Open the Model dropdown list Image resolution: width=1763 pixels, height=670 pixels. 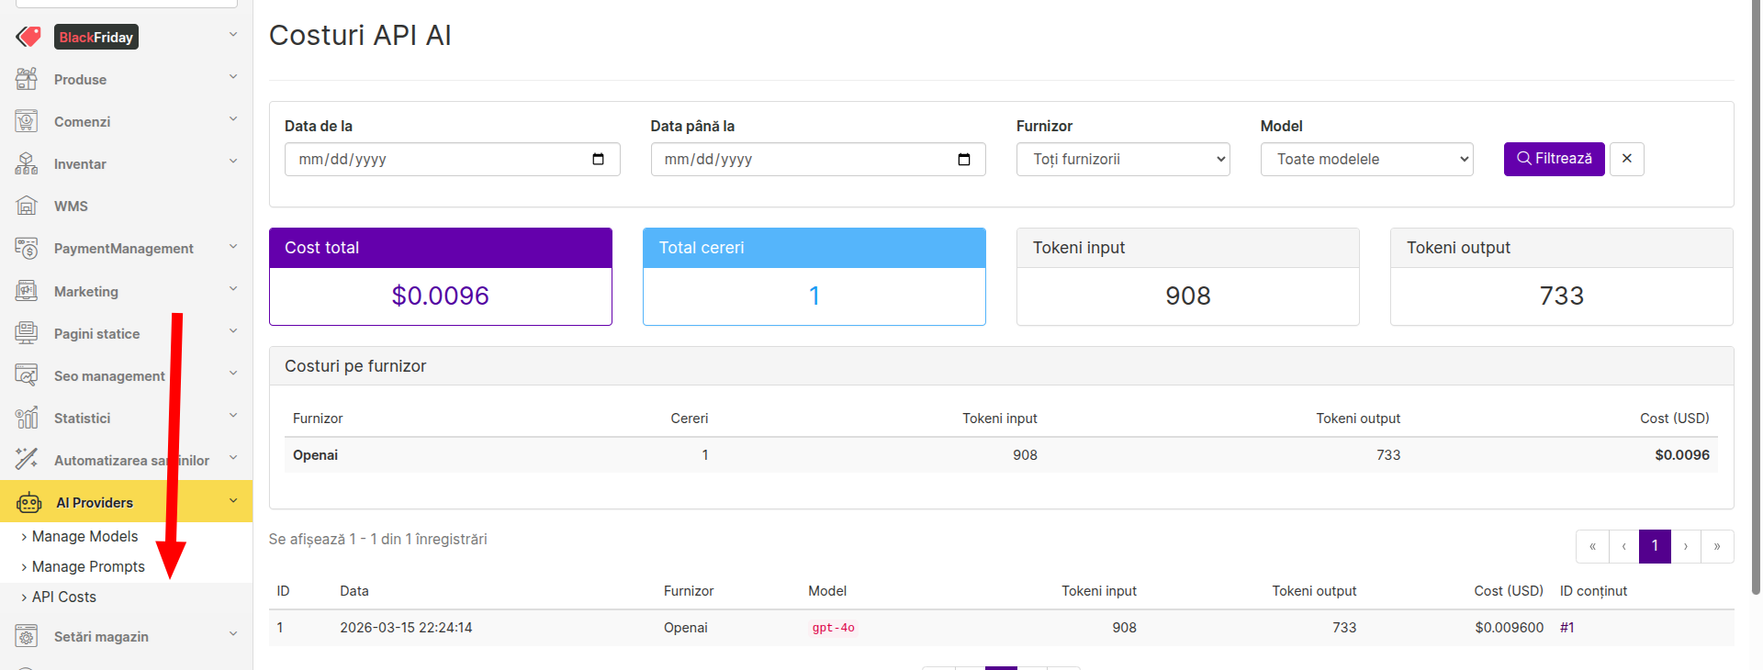(1365, 159)
